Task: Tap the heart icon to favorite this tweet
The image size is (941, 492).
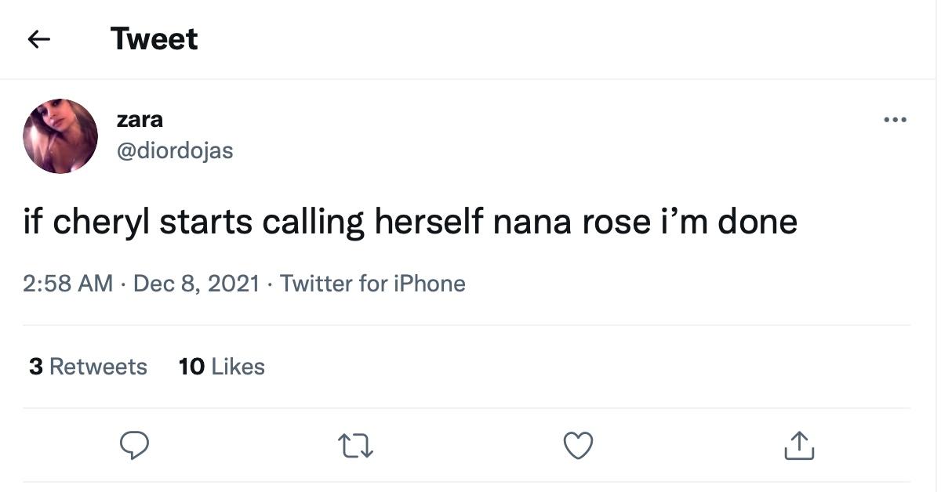Action: 578,445
